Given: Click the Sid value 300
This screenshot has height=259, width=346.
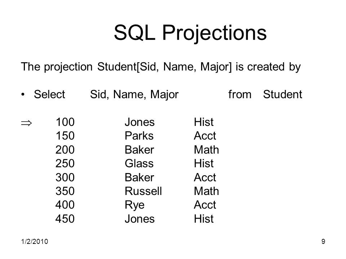Looking at the screenshot, I should [65, 177].
